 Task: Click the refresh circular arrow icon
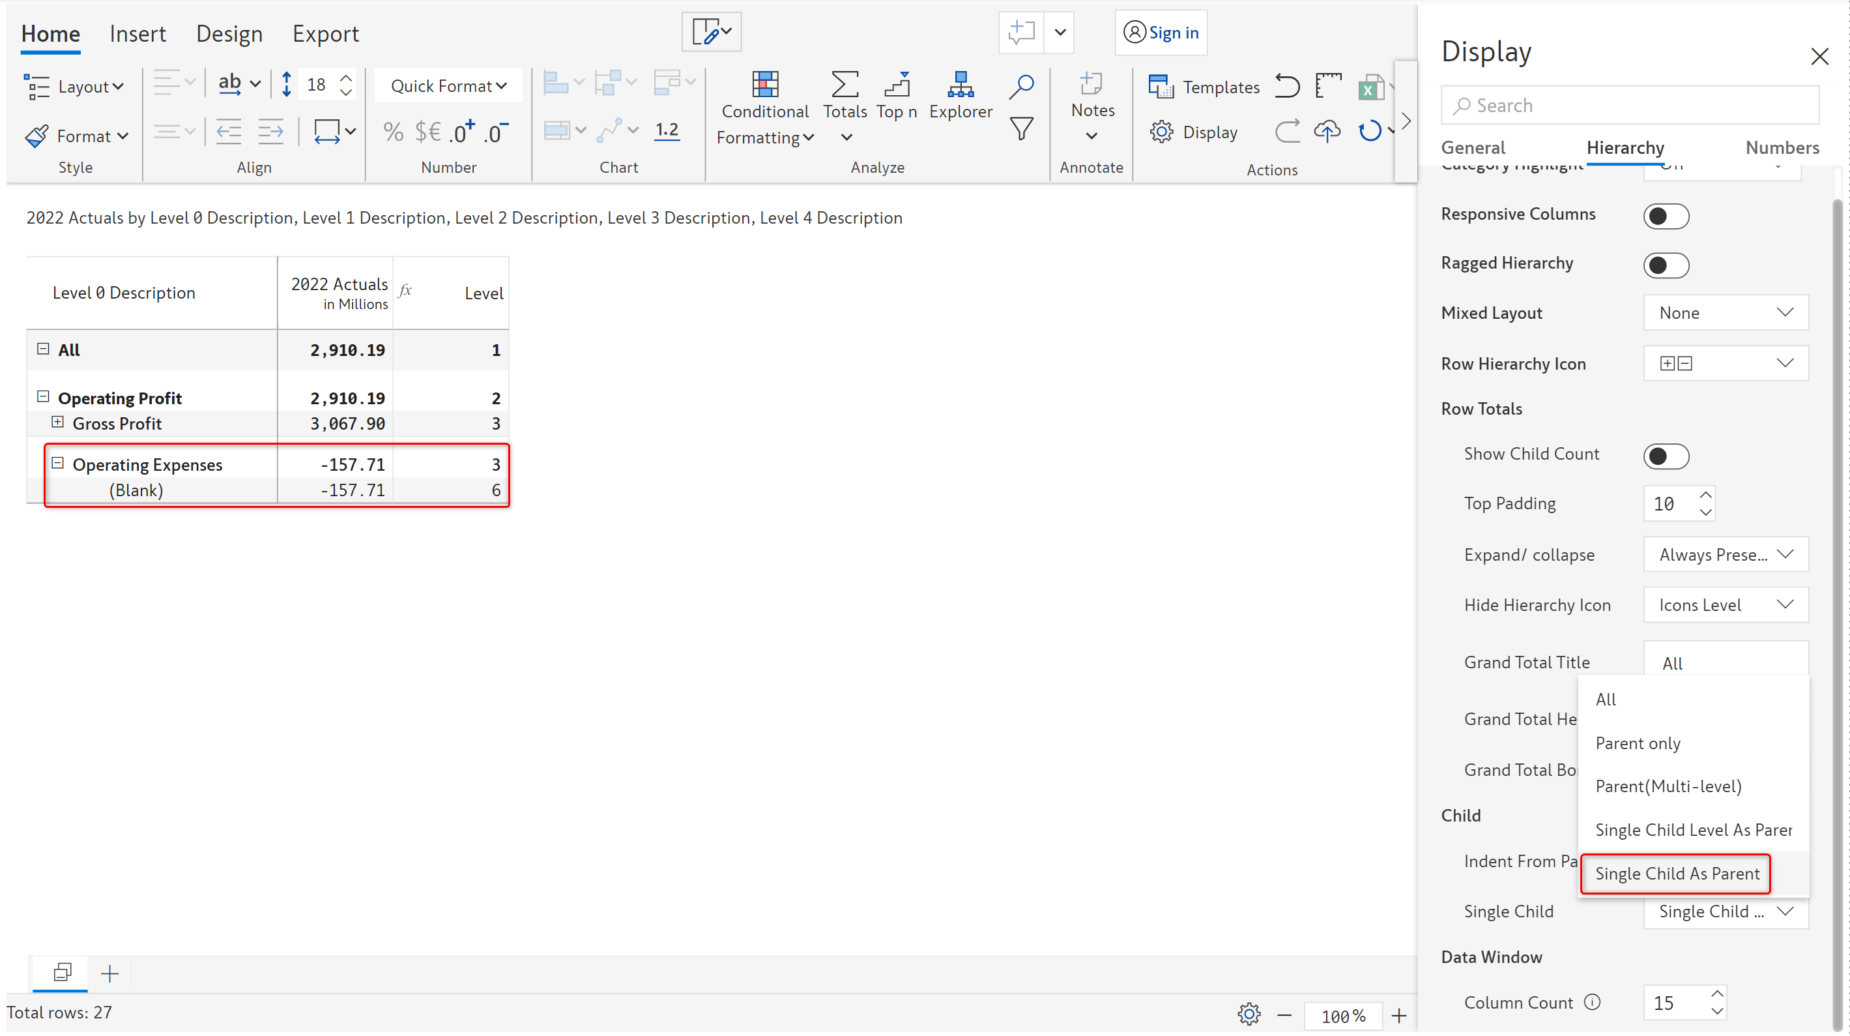pos(1370,132)
